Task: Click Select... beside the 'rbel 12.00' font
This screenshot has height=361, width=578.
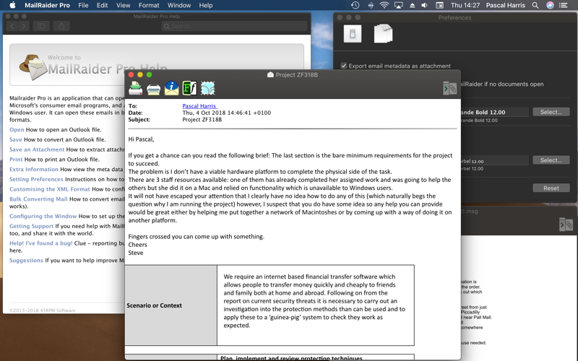Action: 551,160
